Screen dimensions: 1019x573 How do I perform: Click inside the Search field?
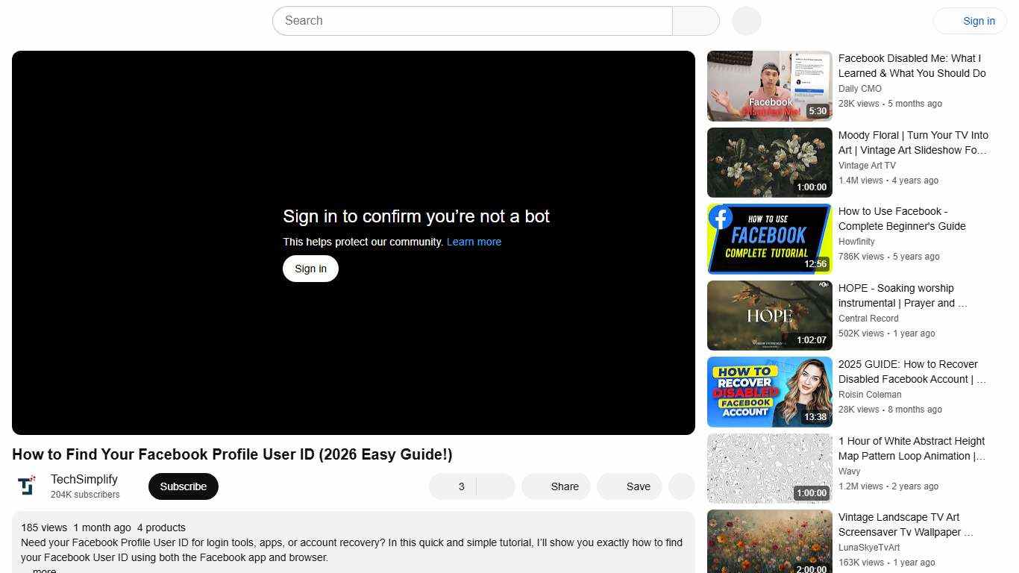[x=470, y=21]
